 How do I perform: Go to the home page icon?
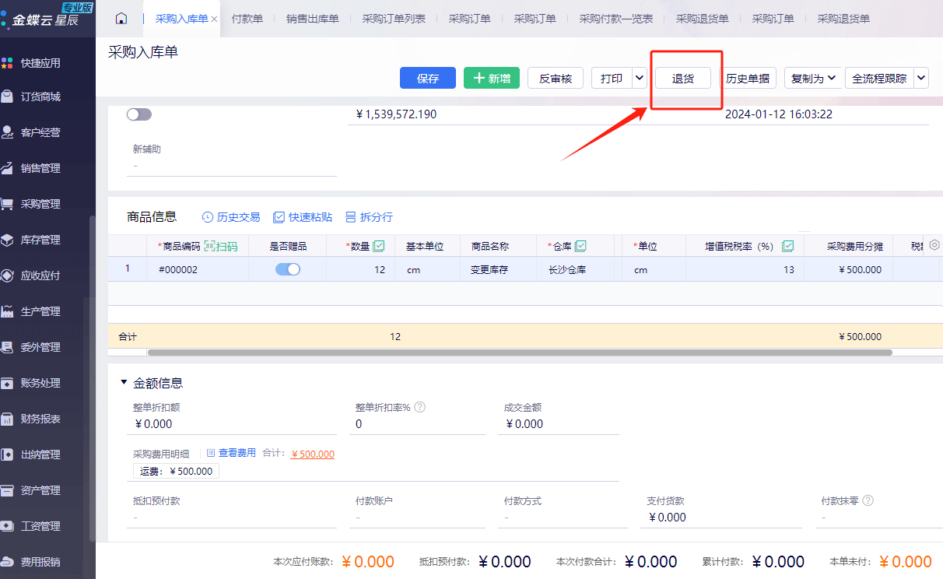click(x=121, y=19)
